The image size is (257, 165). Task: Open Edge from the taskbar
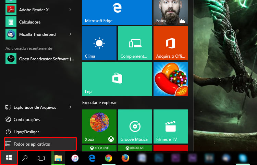click(92, 158)
